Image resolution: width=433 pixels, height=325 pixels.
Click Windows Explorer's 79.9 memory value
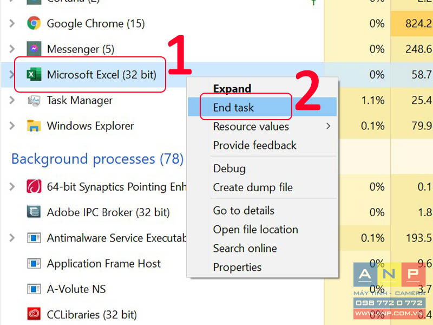pos(422,126)
